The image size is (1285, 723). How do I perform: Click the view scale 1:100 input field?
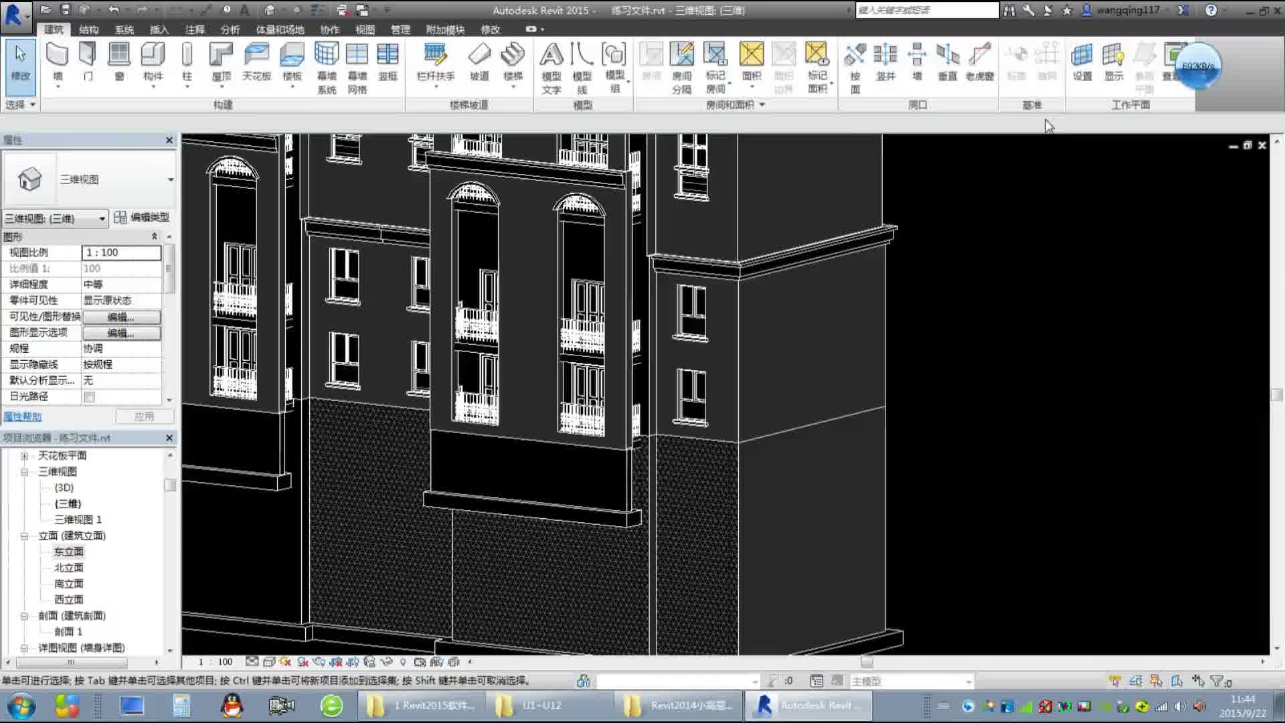[x=121, y=252]
